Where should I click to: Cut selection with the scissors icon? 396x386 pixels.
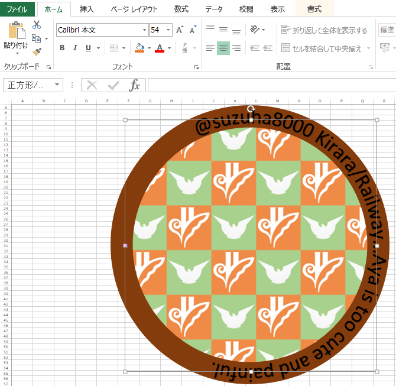pyautogui.click(x=37, y=25)
